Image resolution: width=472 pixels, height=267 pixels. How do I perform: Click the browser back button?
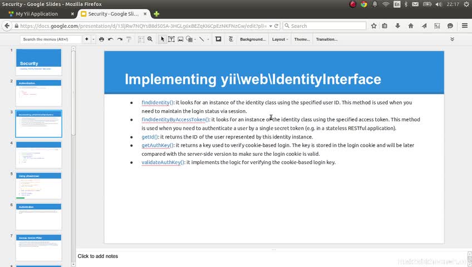[x=7, y=26]
